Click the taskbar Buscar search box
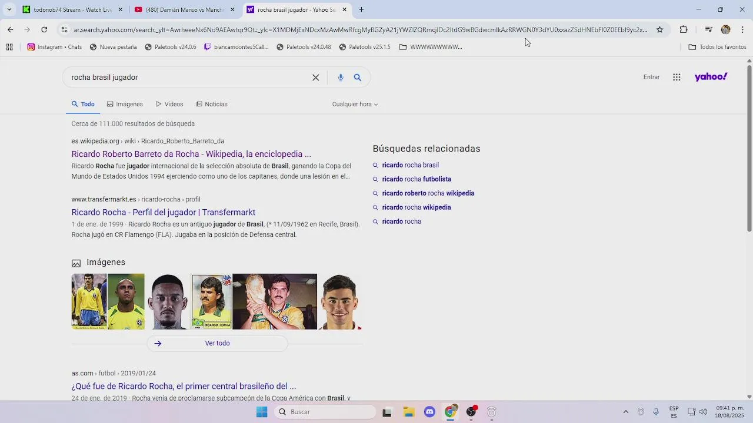The width and height of the screenshot is (753, 423). [x=325, y=412]
